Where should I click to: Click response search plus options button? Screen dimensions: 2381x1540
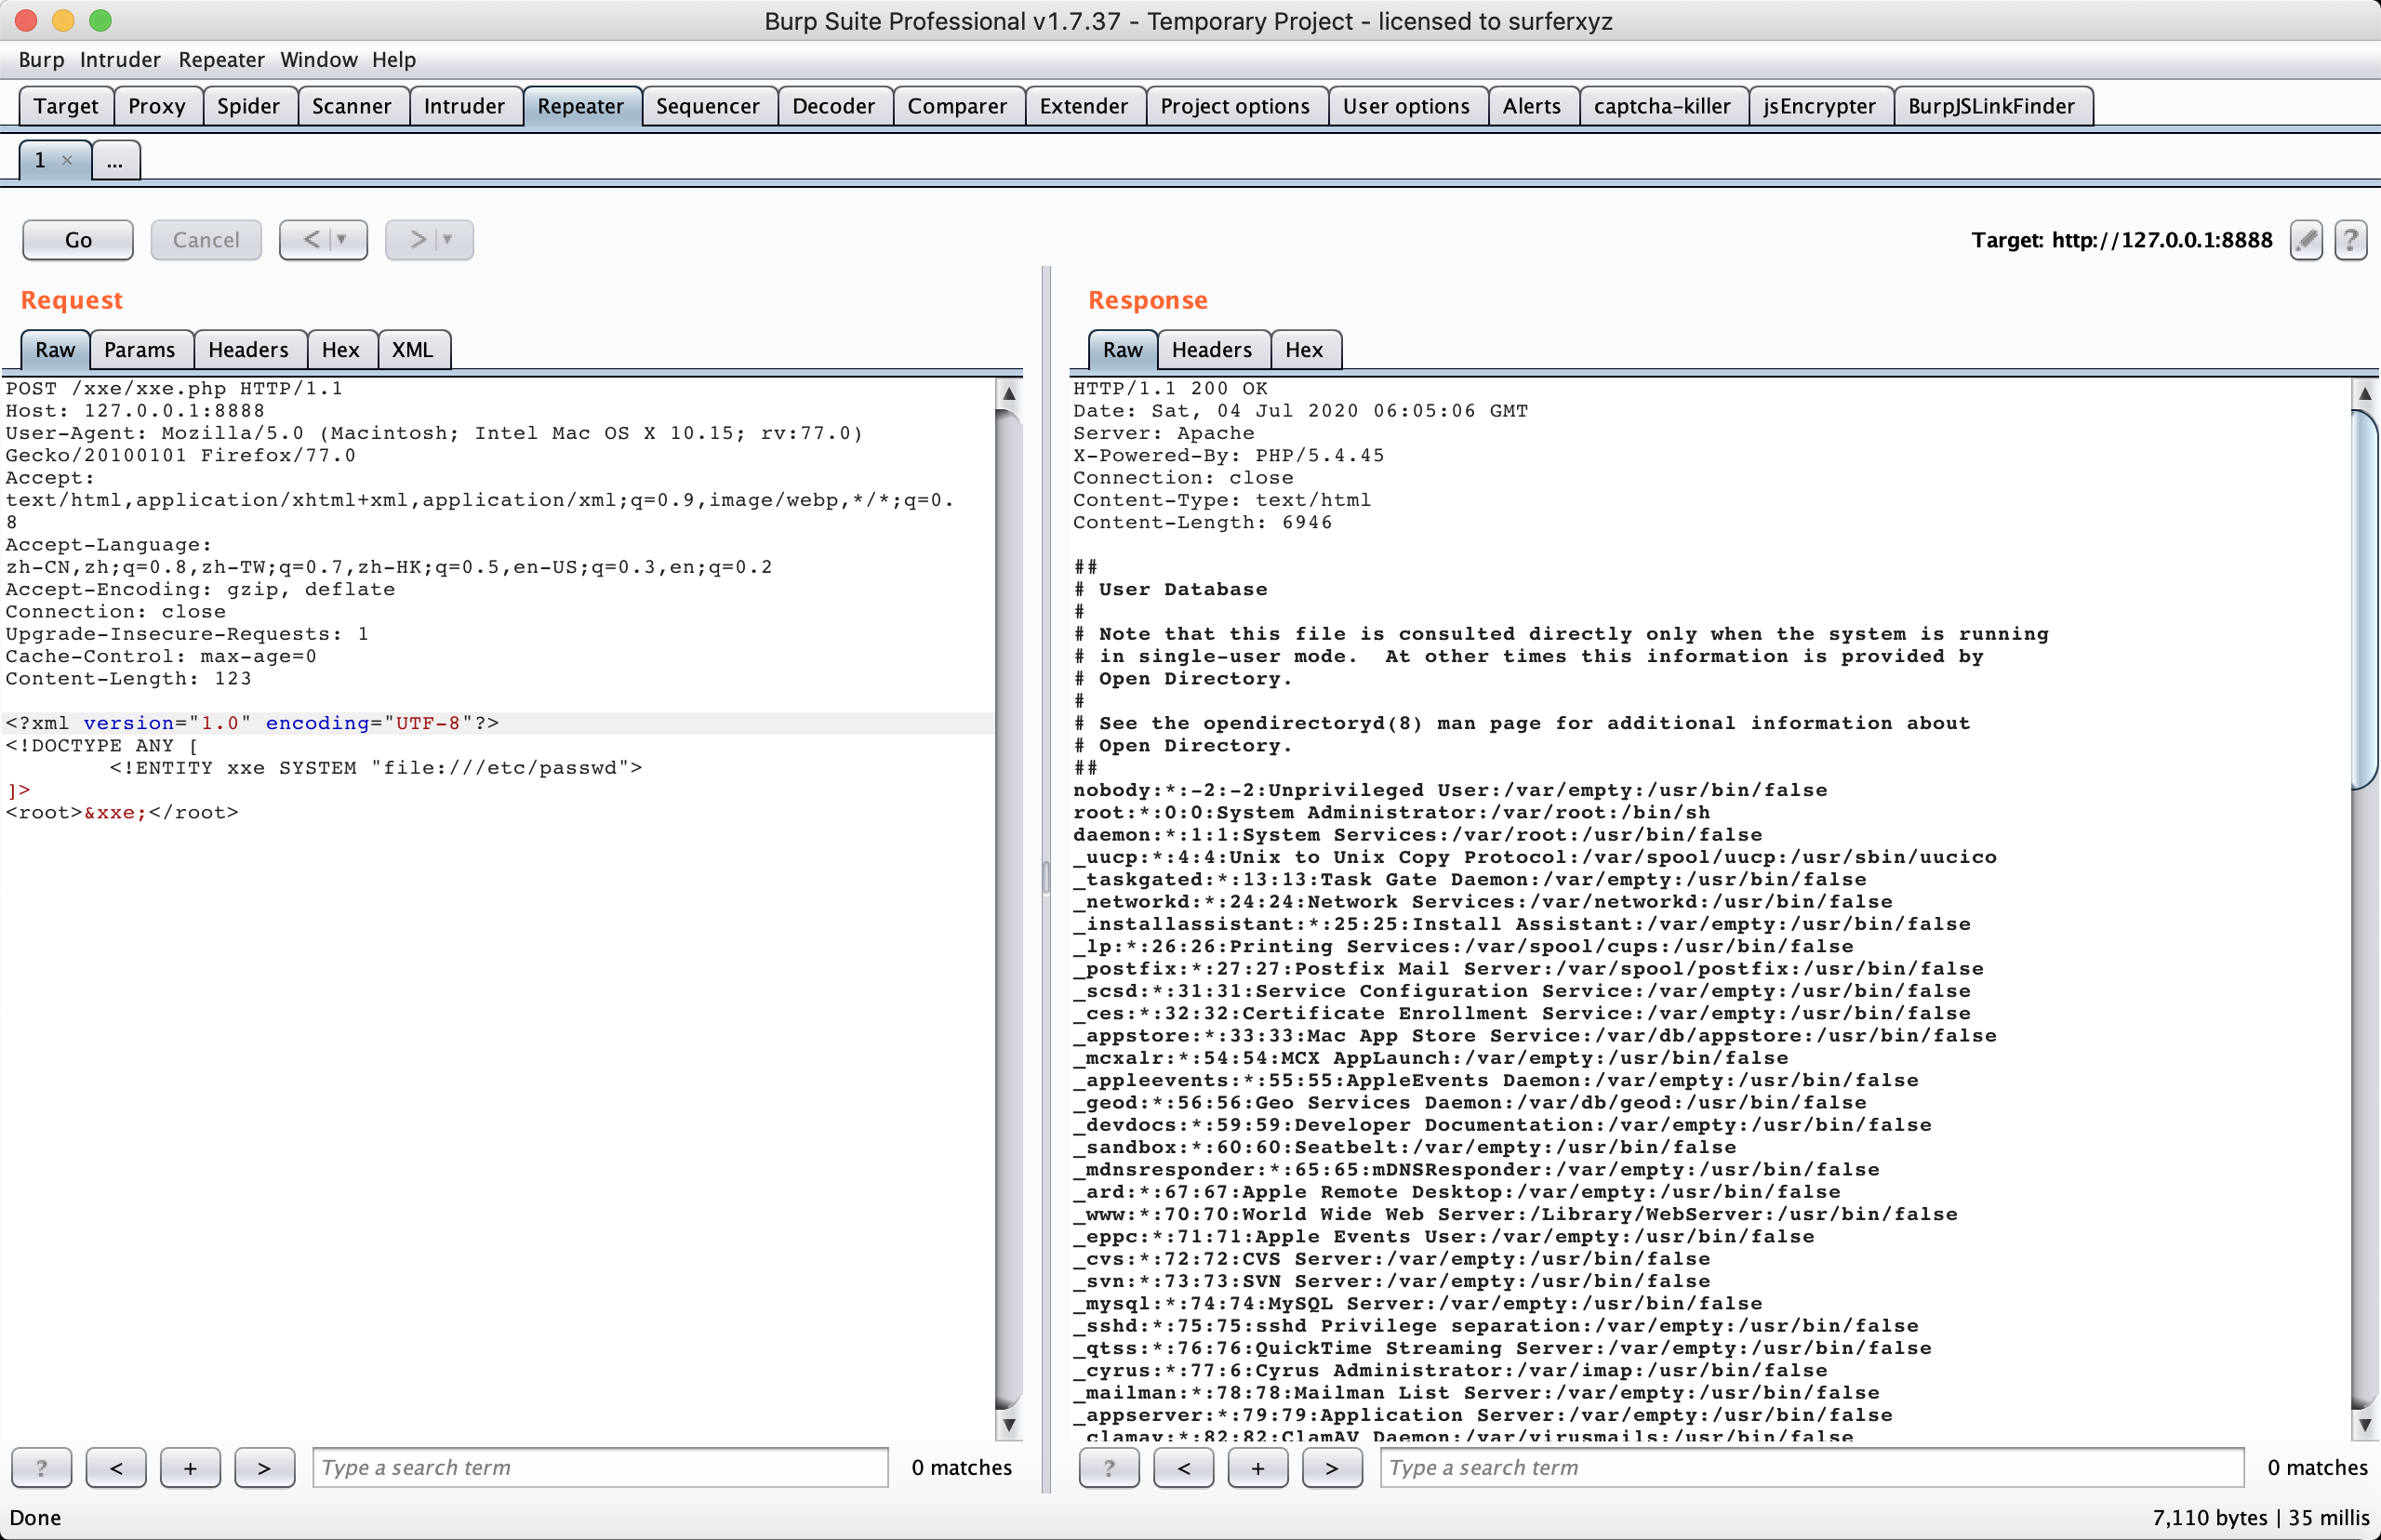[x=1257, y=1467]
